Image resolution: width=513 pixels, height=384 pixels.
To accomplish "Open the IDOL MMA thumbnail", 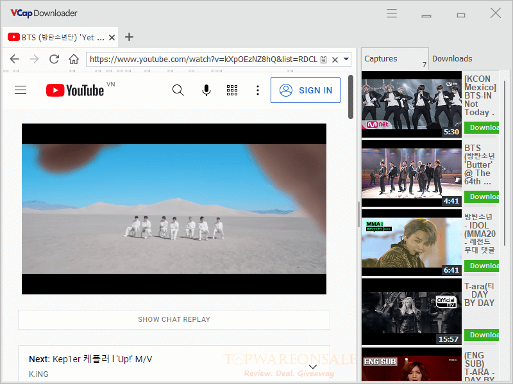I will 412,243.
